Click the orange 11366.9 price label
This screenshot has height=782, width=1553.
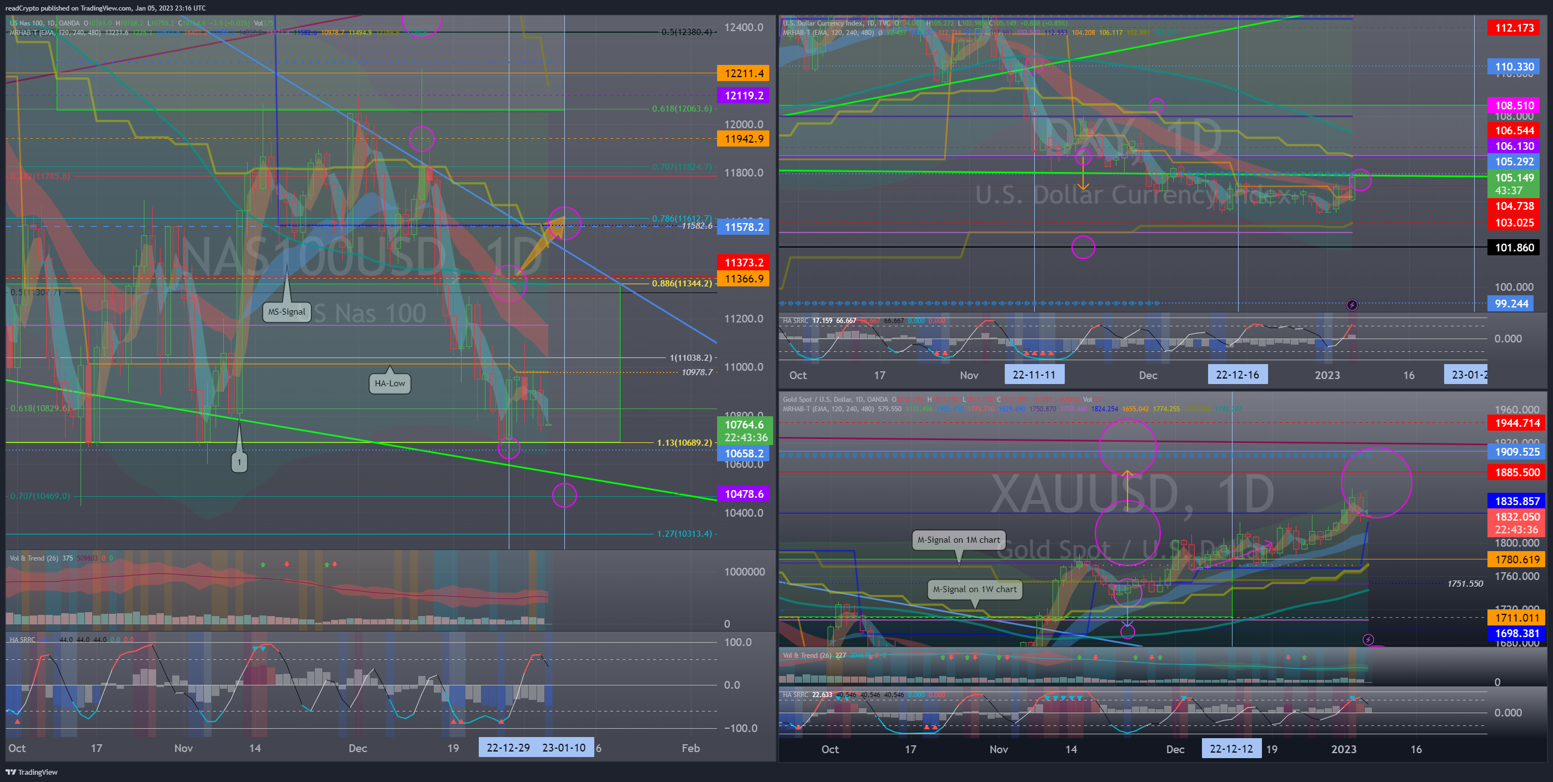743,279
